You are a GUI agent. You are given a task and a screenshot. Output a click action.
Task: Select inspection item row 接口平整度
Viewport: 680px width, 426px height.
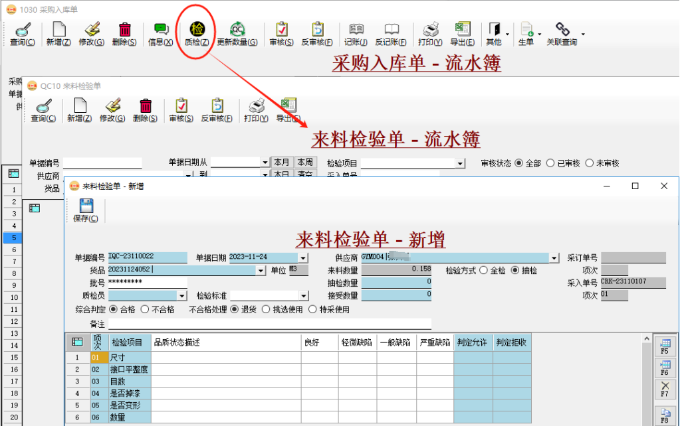coord(130,370)
